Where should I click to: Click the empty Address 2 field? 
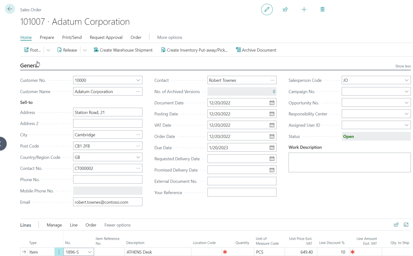point(108,123)
